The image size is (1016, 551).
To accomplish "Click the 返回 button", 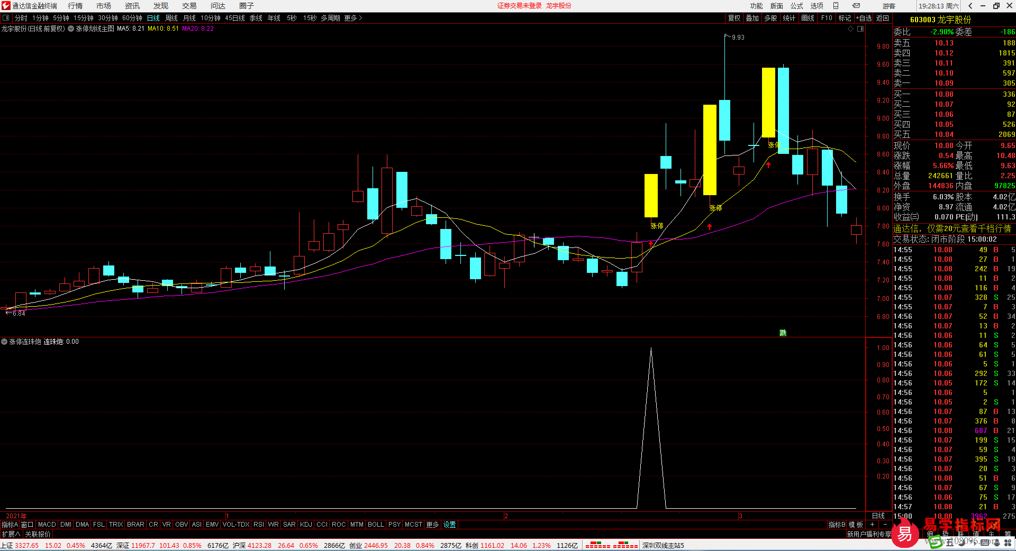I will point(883,18).
